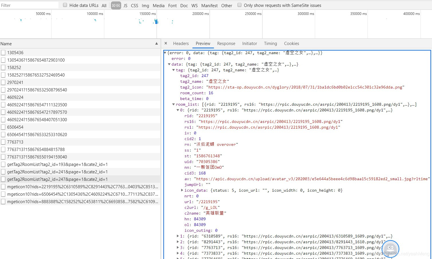Viewport: 432px width, 259px height.
Task: Select request 7763713?158676550194159040
Action: (80, 157)
